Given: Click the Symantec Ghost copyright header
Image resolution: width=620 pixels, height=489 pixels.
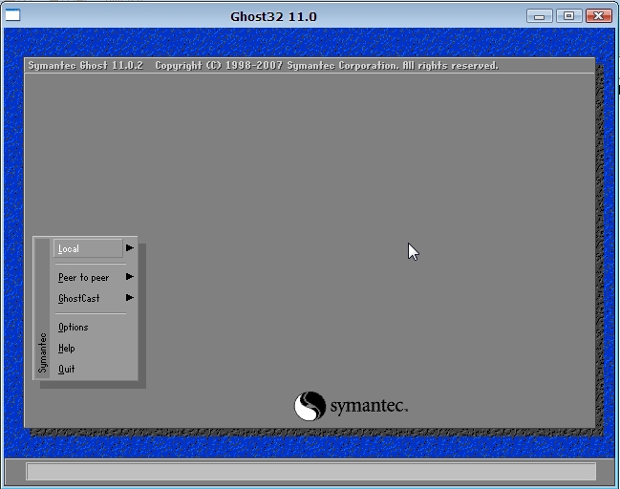Looking at the screenshot, I should [263, 66].
